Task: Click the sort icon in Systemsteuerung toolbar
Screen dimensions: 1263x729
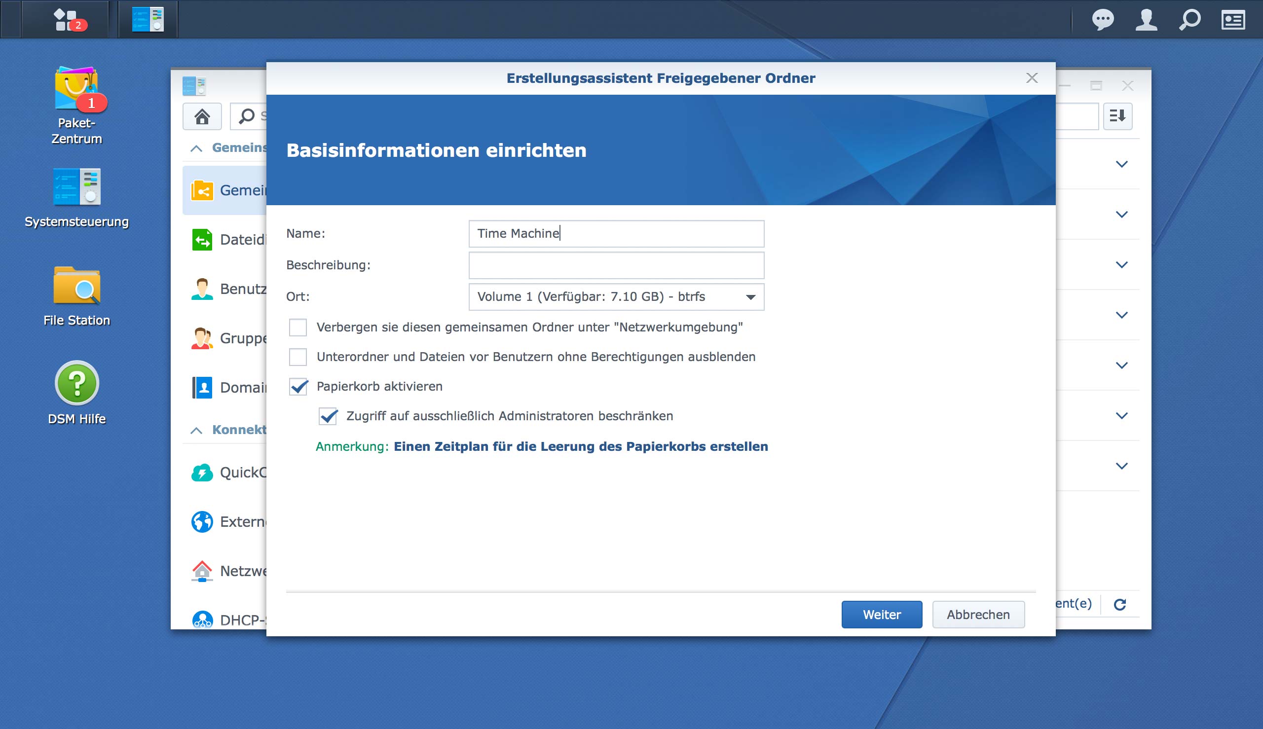Action: click(x=1117, y=116)
